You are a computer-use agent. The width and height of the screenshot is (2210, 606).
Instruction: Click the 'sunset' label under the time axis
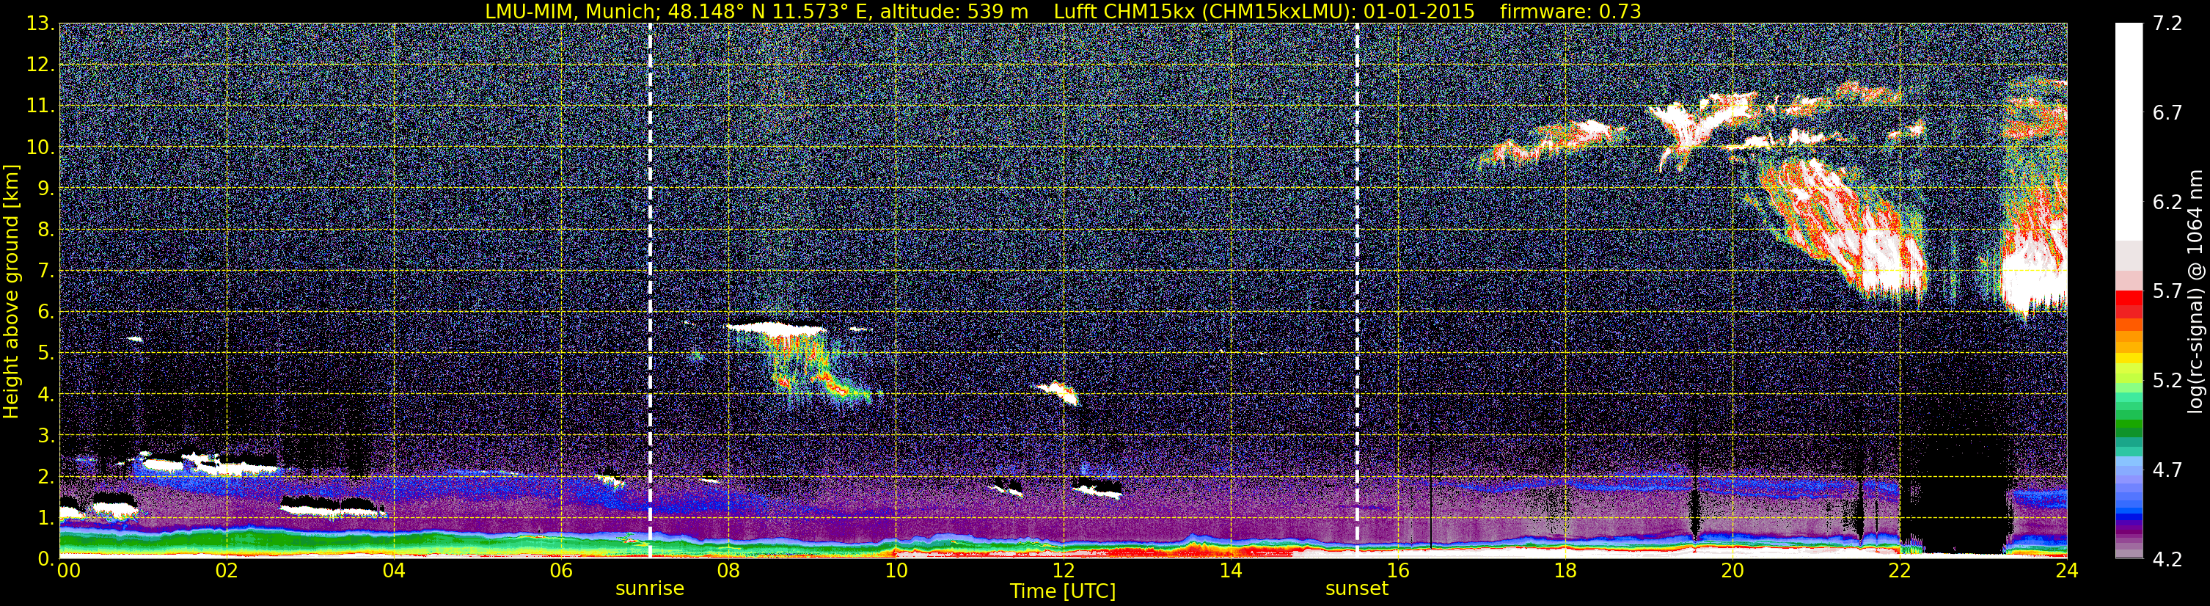coord(1356,589)
